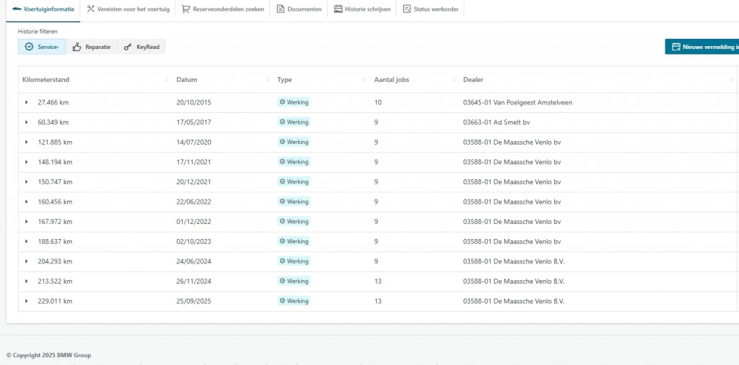Open the Status werkorder tab
739x365 pixels.
(430, 9)
